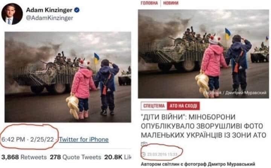Open the news article's main photo
This screenshot has width=271, height=168.
coord(203,54)
